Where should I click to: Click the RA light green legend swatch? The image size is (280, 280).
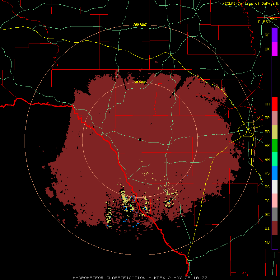click(x=275, y=159)
